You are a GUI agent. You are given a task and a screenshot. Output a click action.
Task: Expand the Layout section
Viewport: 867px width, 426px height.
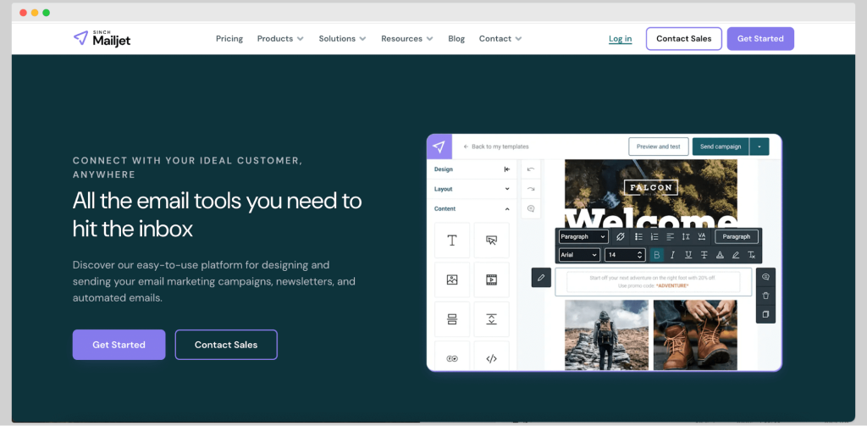click(x=472, y=189)
